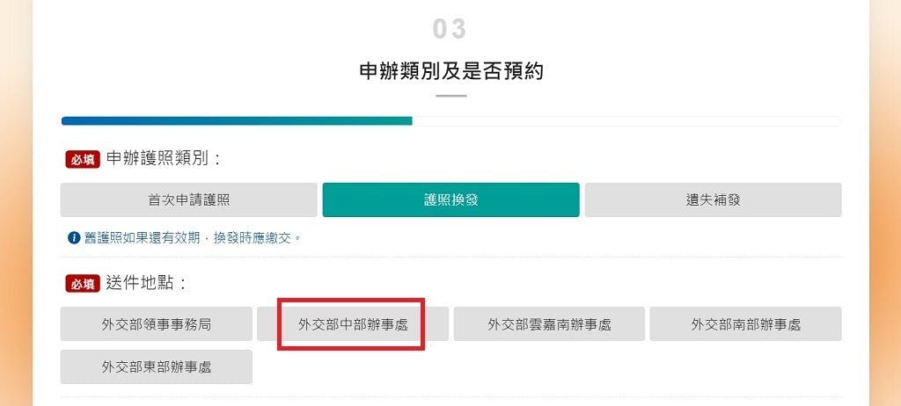Select the 首次申請護照 category option
Screen dimensions: 901x406
[x=188, y=199]
